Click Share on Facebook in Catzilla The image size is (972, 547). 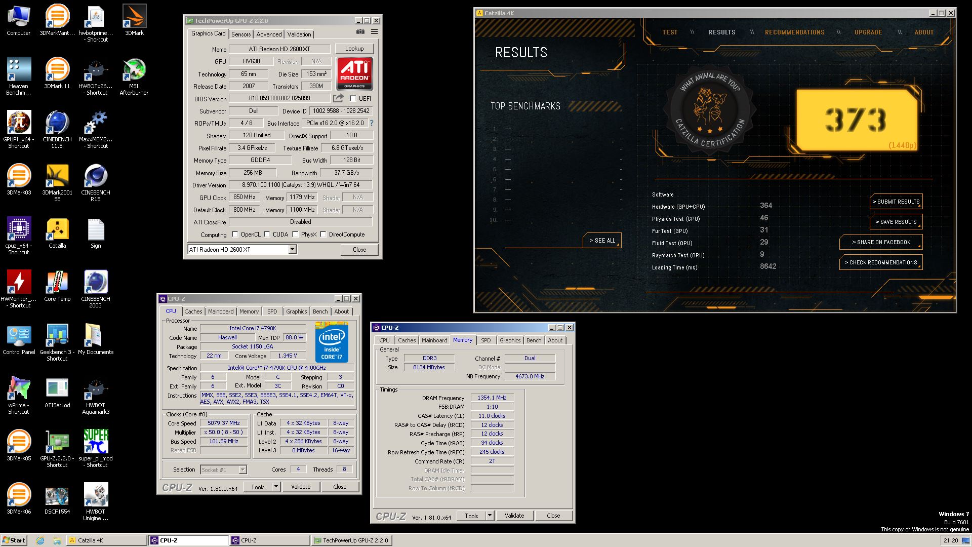(881, 242)
